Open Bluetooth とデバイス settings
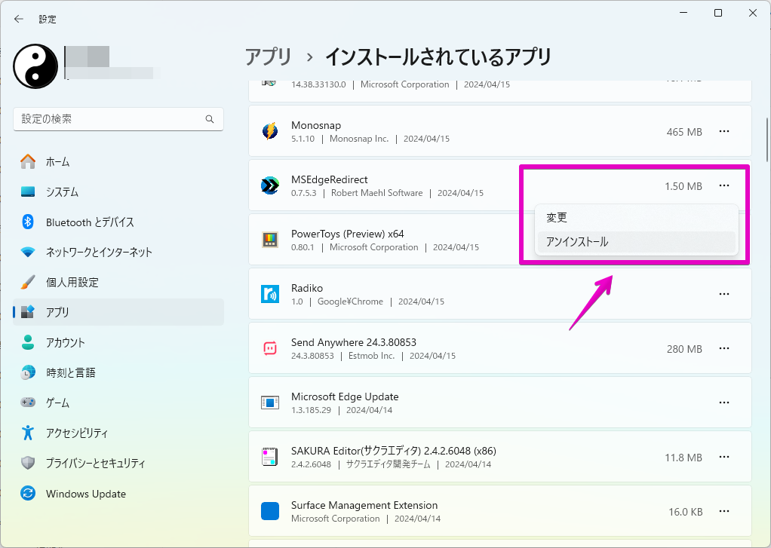The image size is (771, 548). (x=118, y=222)
